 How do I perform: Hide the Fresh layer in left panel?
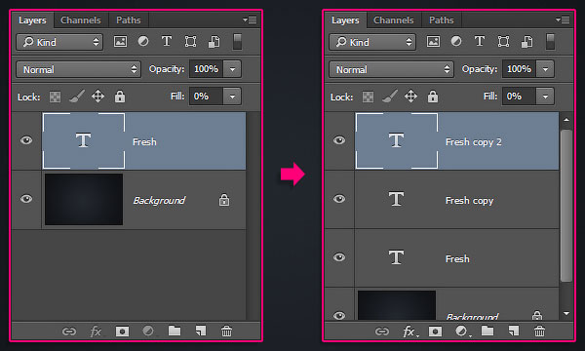[26, 140]
